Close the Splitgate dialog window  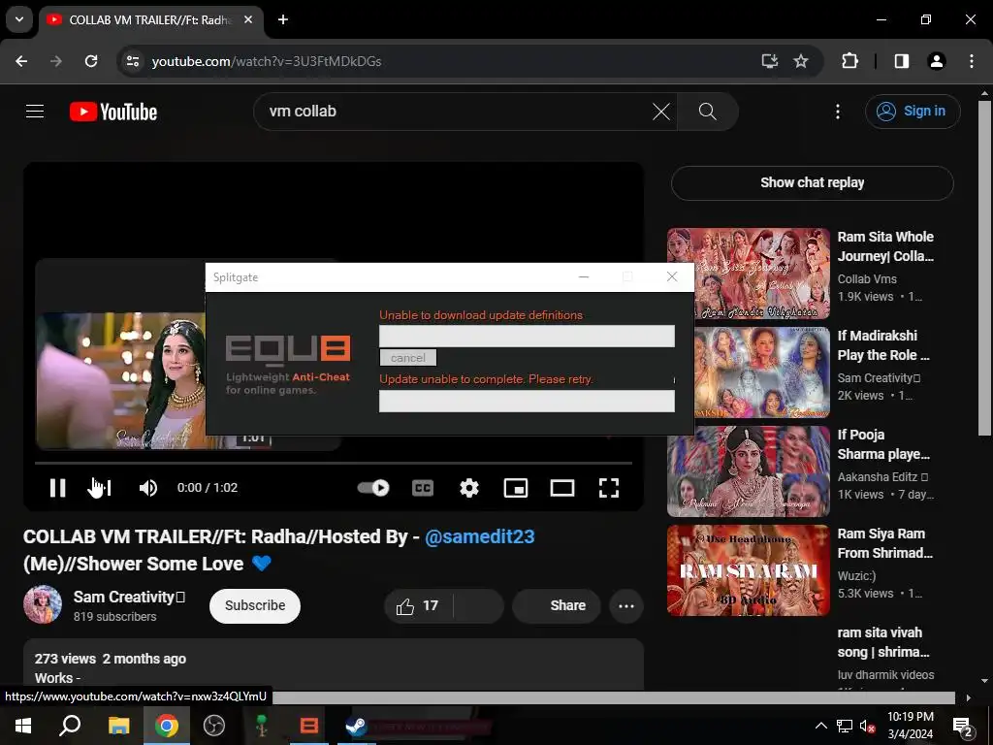tap(672, 276)
